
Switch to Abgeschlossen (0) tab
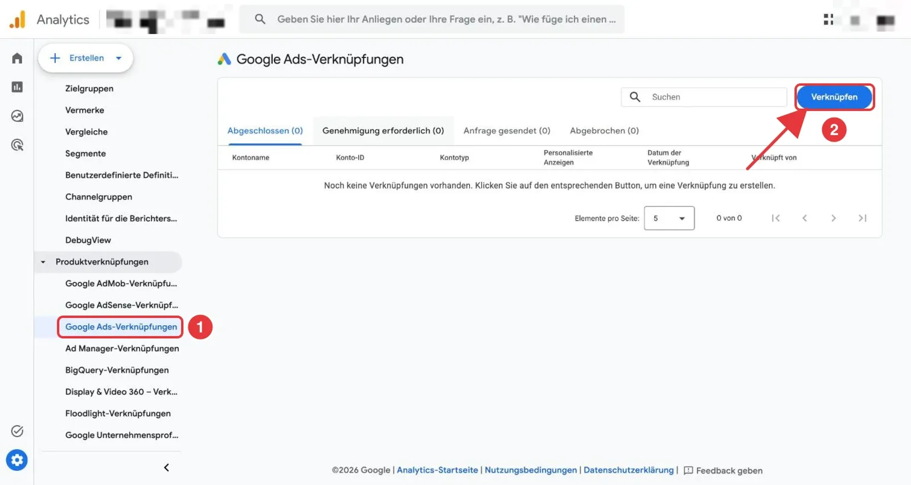(265, 131)
